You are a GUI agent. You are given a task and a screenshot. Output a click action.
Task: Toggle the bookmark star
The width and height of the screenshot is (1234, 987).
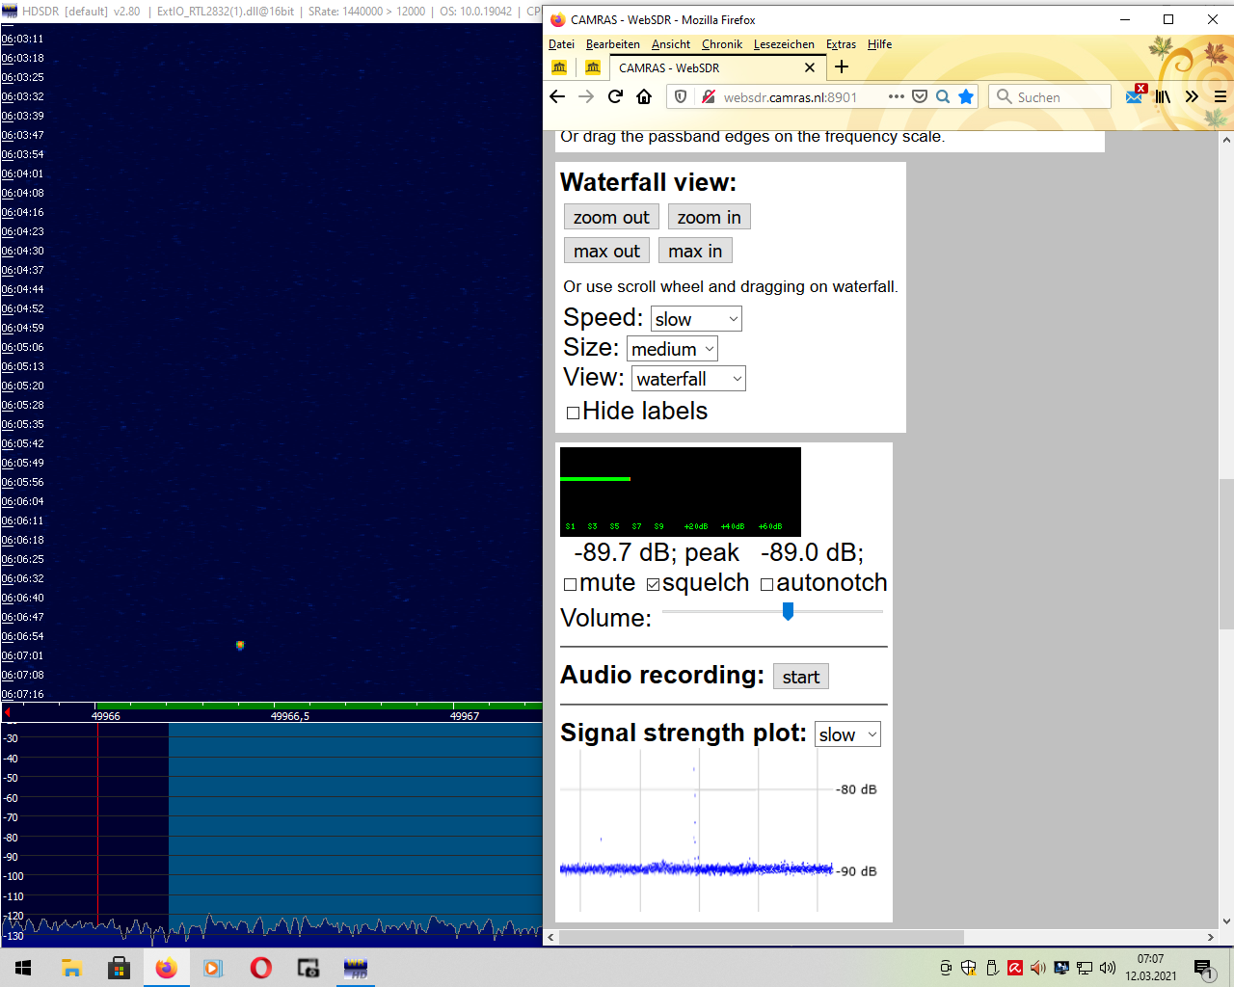966,96
